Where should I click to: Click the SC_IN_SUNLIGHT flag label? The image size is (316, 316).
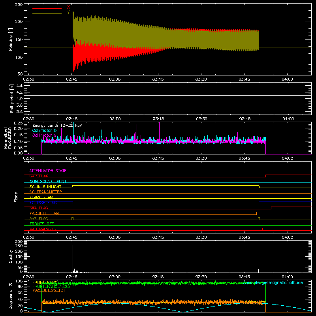pyautogui.click(x=45, y=186)
